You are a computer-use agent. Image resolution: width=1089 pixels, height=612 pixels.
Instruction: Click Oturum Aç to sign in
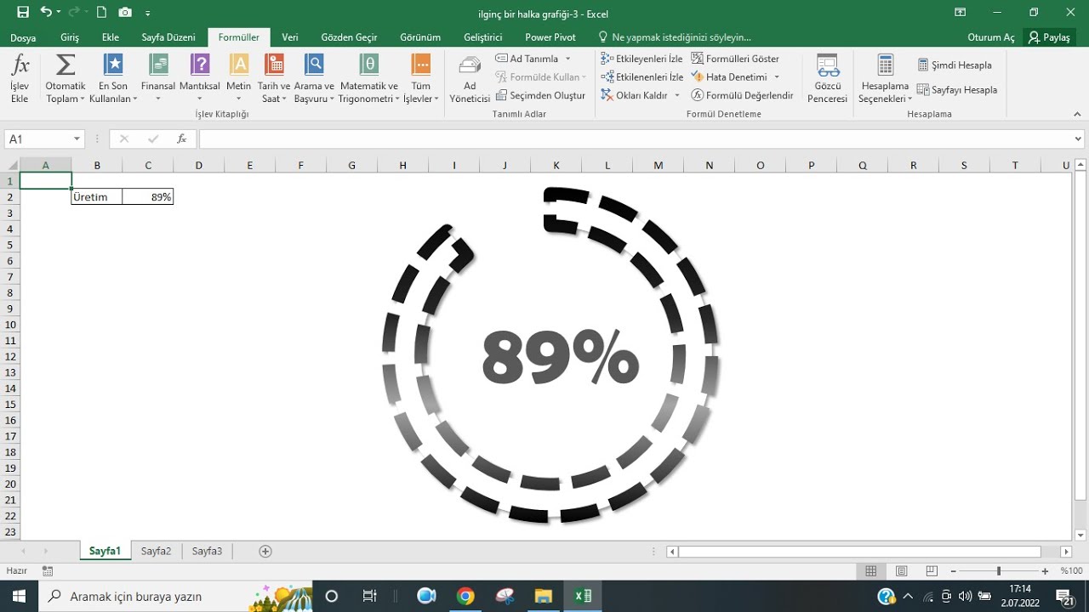click(991, 37)
